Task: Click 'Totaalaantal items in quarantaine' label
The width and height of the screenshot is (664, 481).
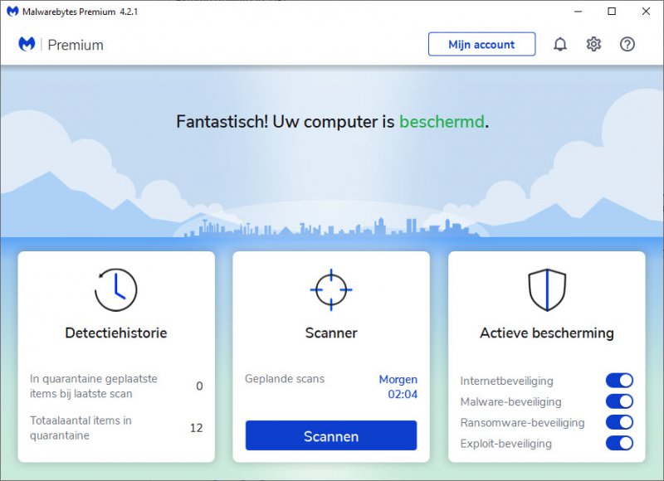Action: (x=81, y=428)
